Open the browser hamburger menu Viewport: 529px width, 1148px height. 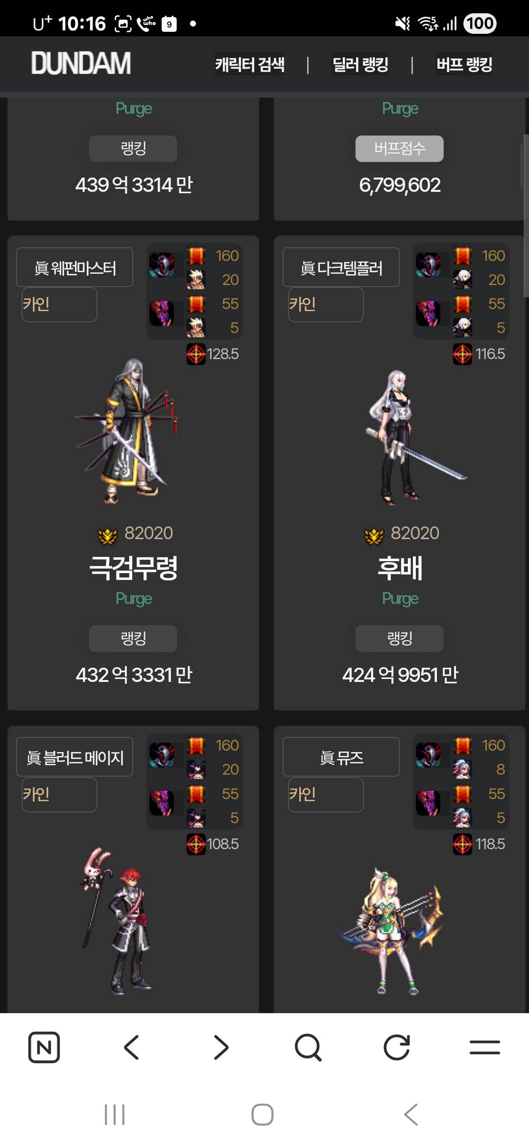(484, 1047)
